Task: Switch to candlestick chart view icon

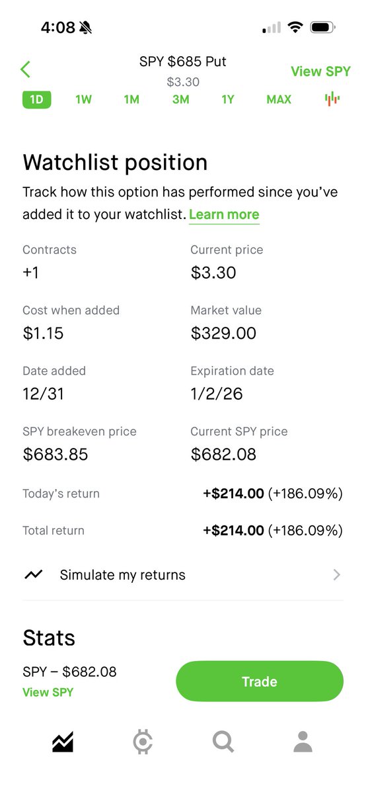Action: point(332,99)
